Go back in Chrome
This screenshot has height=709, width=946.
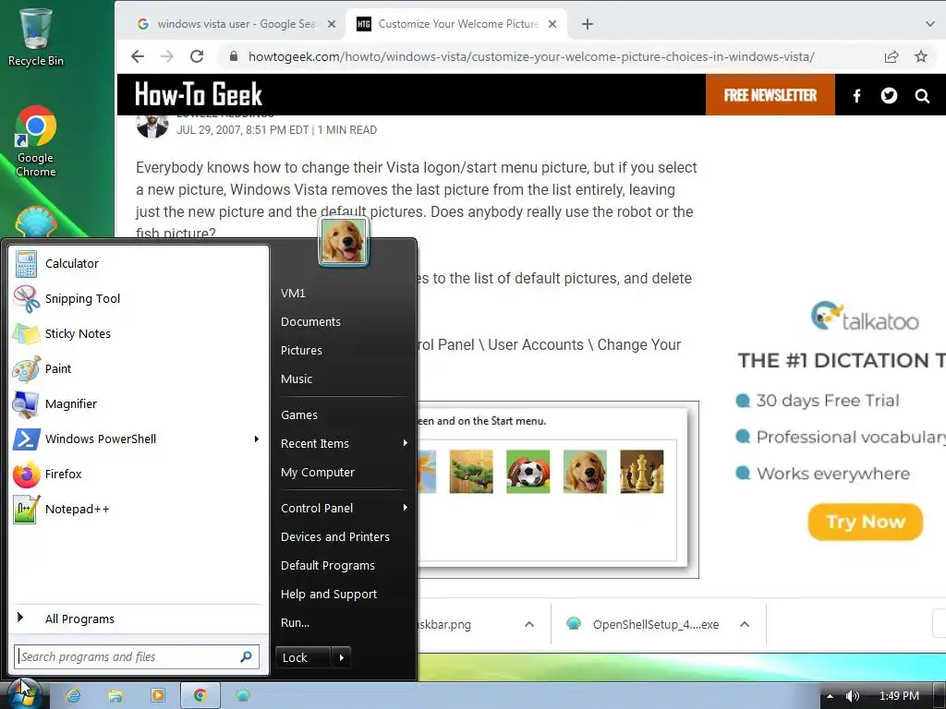click(x=138, y=56)
